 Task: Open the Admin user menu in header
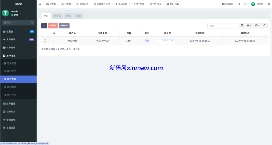point(257,4)
